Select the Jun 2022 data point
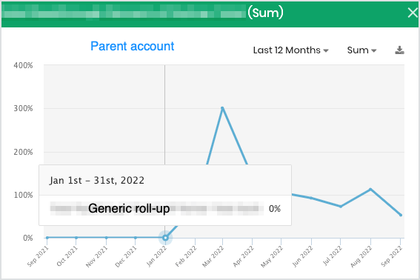Viewport: 420px width, 280px height. 311,198
